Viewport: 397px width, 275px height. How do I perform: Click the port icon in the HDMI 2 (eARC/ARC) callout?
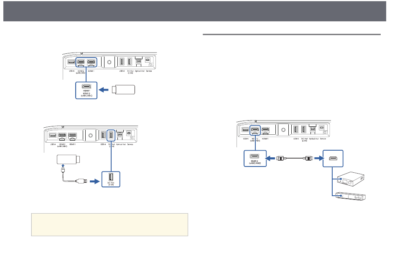[x=255, y=156]
